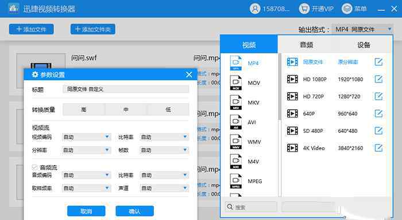Switch to the 视频 tab

[249, 45]
